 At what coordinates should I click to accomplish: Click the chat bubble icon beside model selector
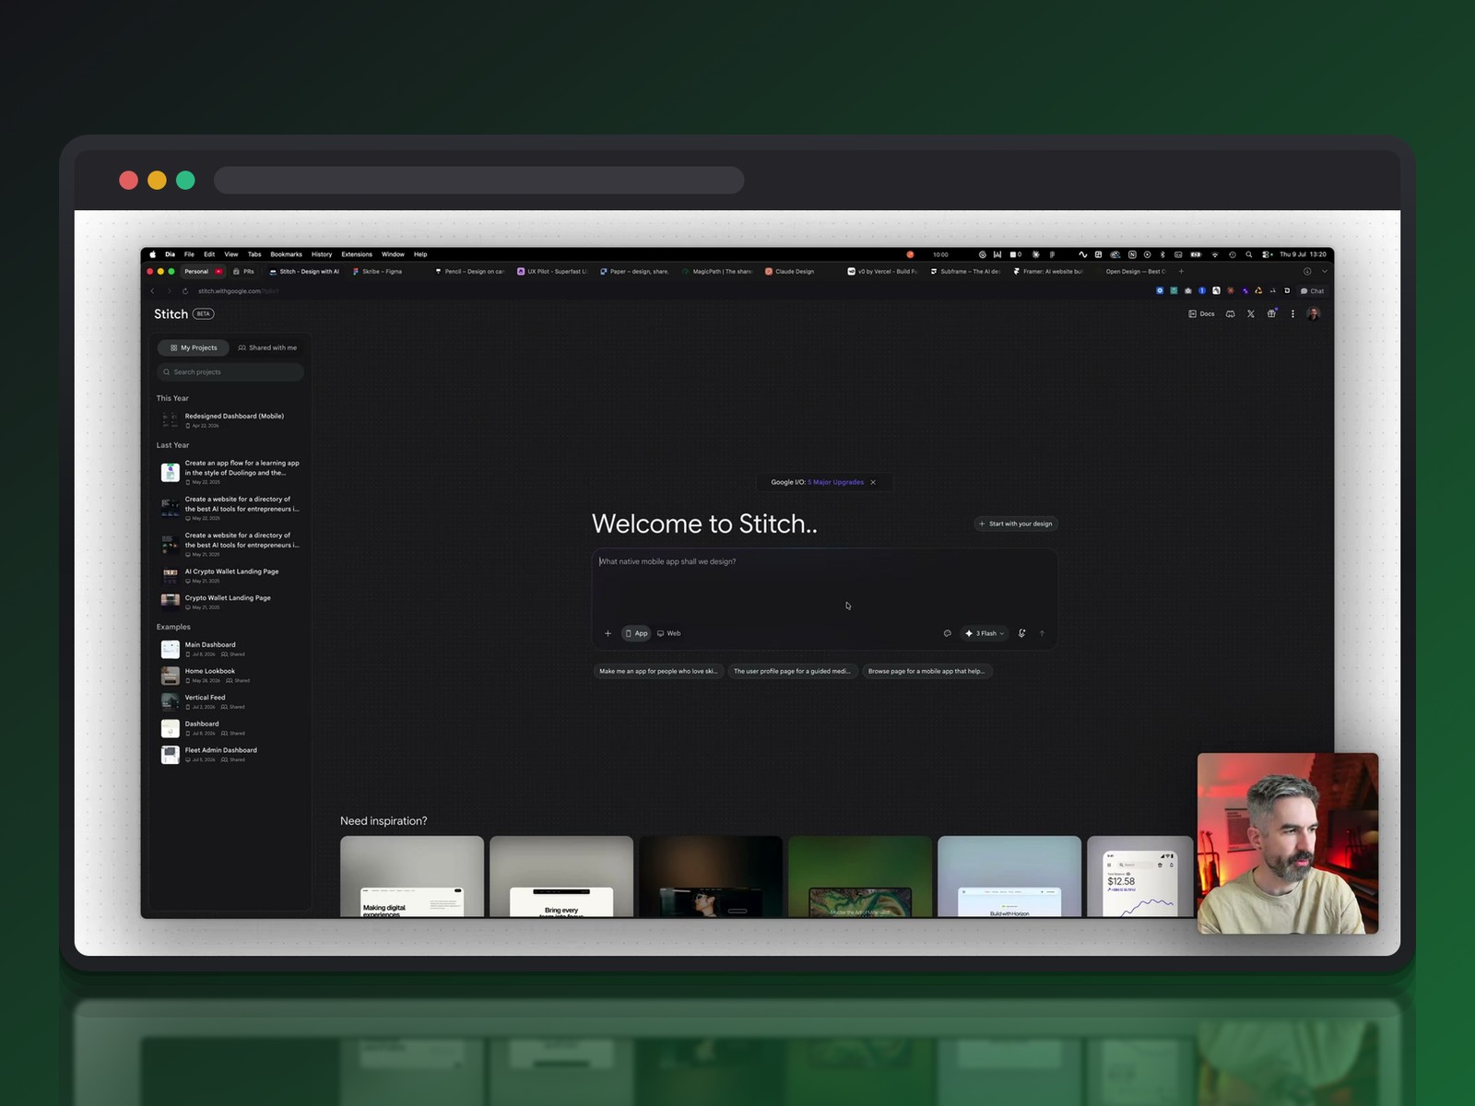(947, 633)
